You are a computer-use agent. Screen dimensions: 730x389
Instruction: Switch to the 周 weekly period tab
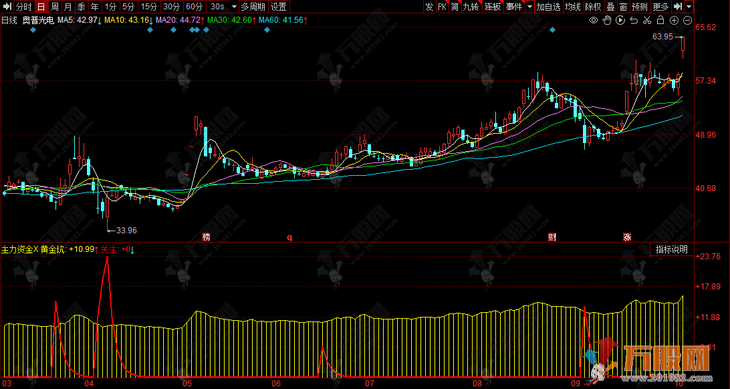click(54, 7)
